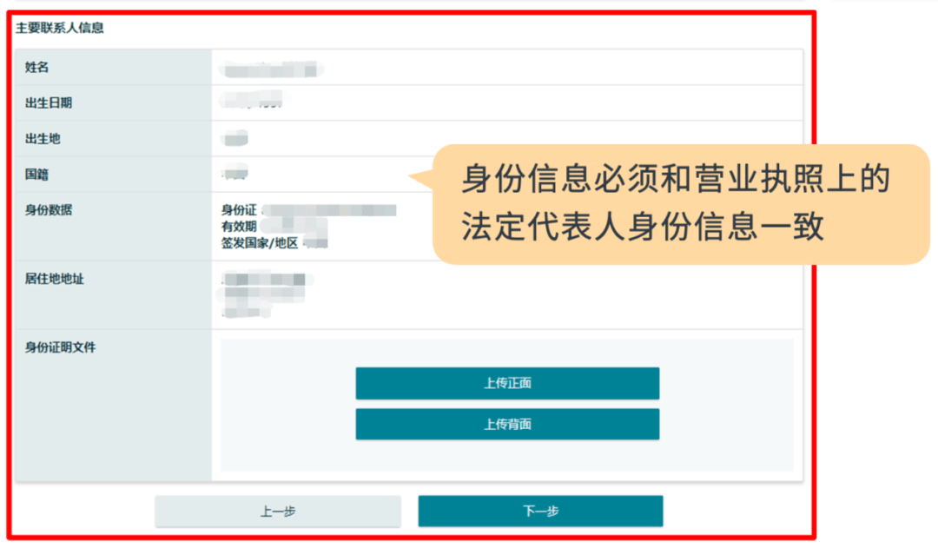Click the blurred 居住地地址 address block

(264, 295)
